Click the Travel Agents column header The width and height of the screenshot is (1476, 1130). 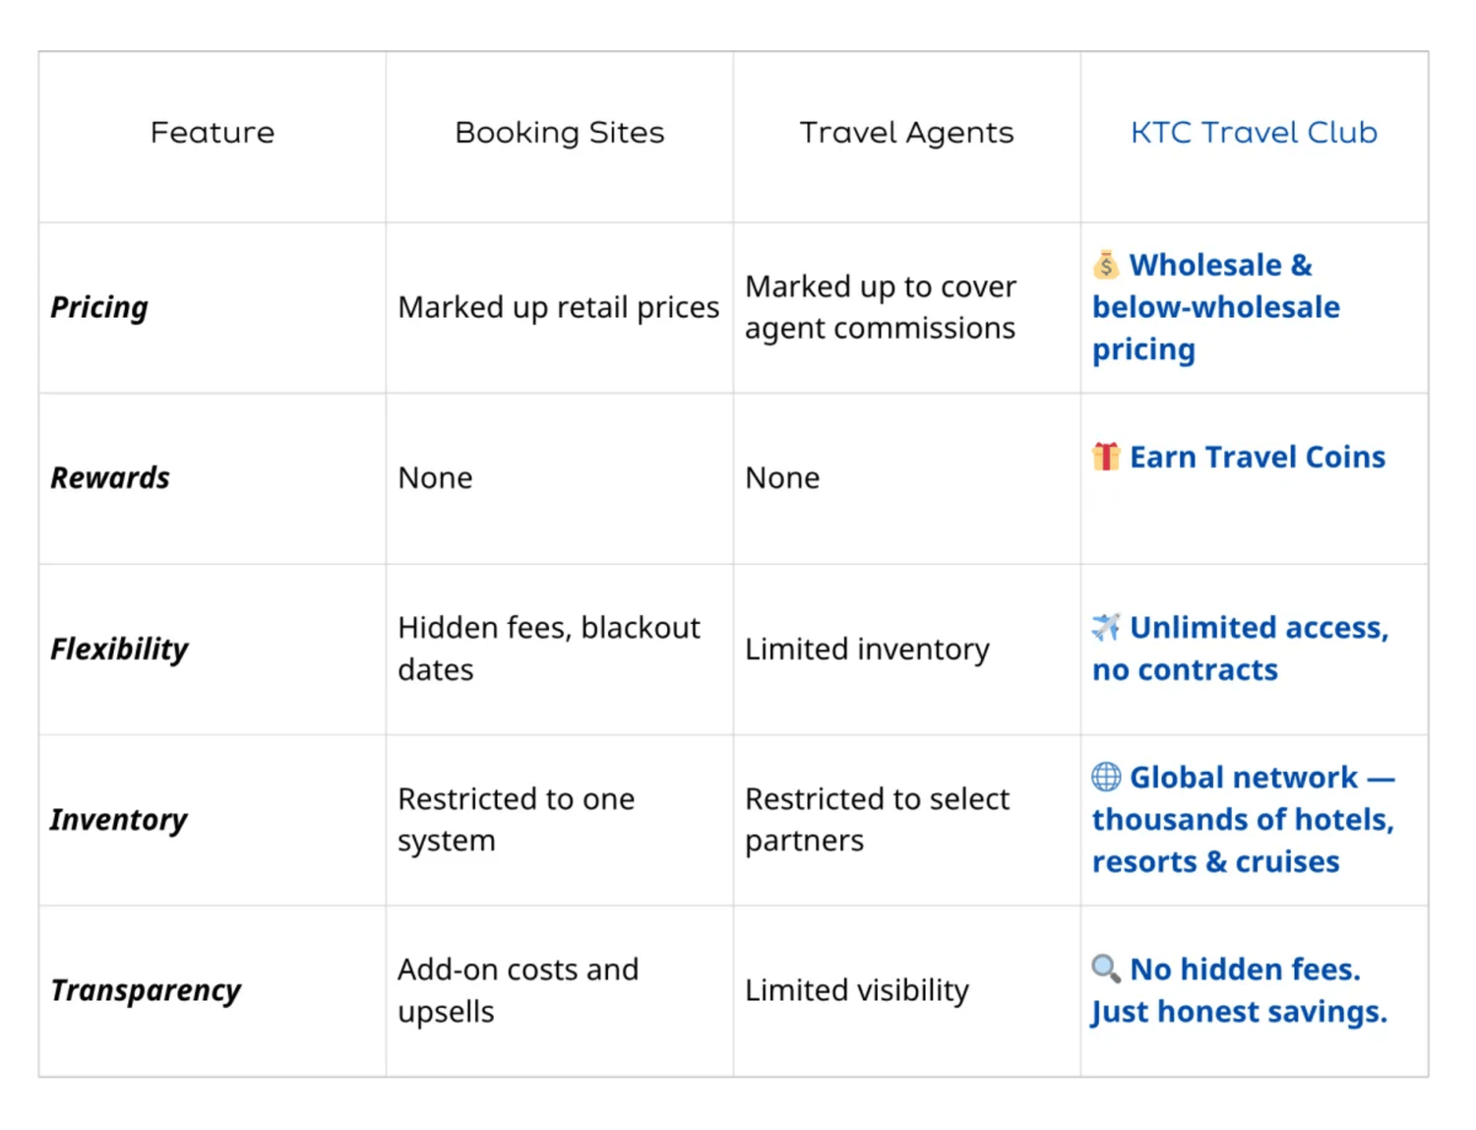(x=906, y=133)
